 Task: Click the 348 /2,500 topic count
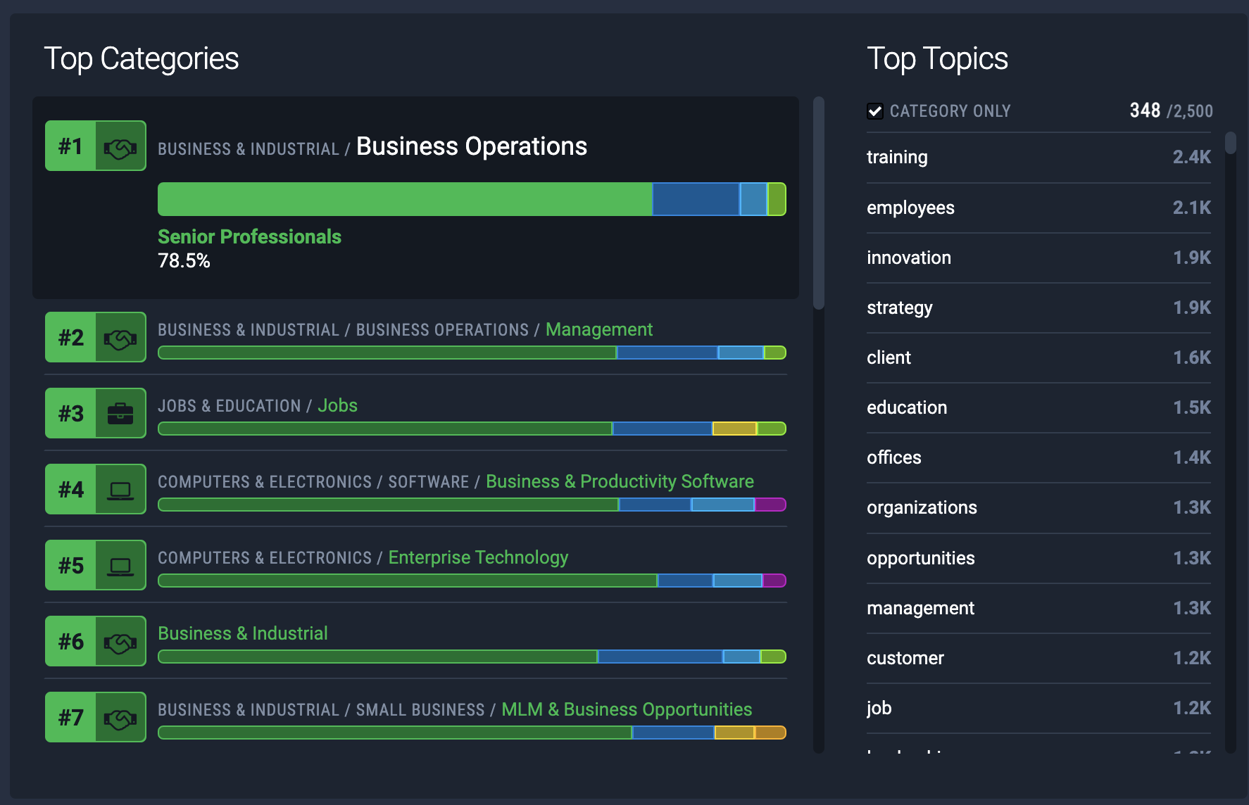[x=1171, y=111]
